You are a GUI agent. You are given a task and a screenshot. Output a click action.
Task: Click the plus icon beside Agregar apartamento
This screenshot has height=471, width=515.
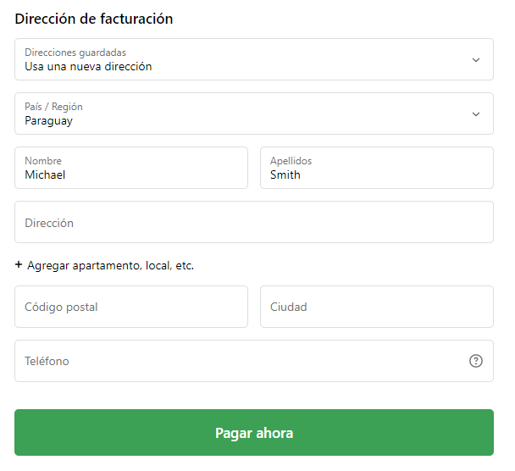click(x=19, y=265)
